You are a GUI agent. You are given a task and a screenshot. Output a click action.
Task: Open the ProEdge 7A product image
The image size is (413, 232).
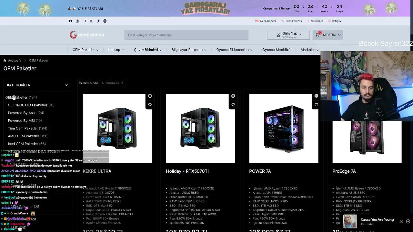[x=367, y=142]
